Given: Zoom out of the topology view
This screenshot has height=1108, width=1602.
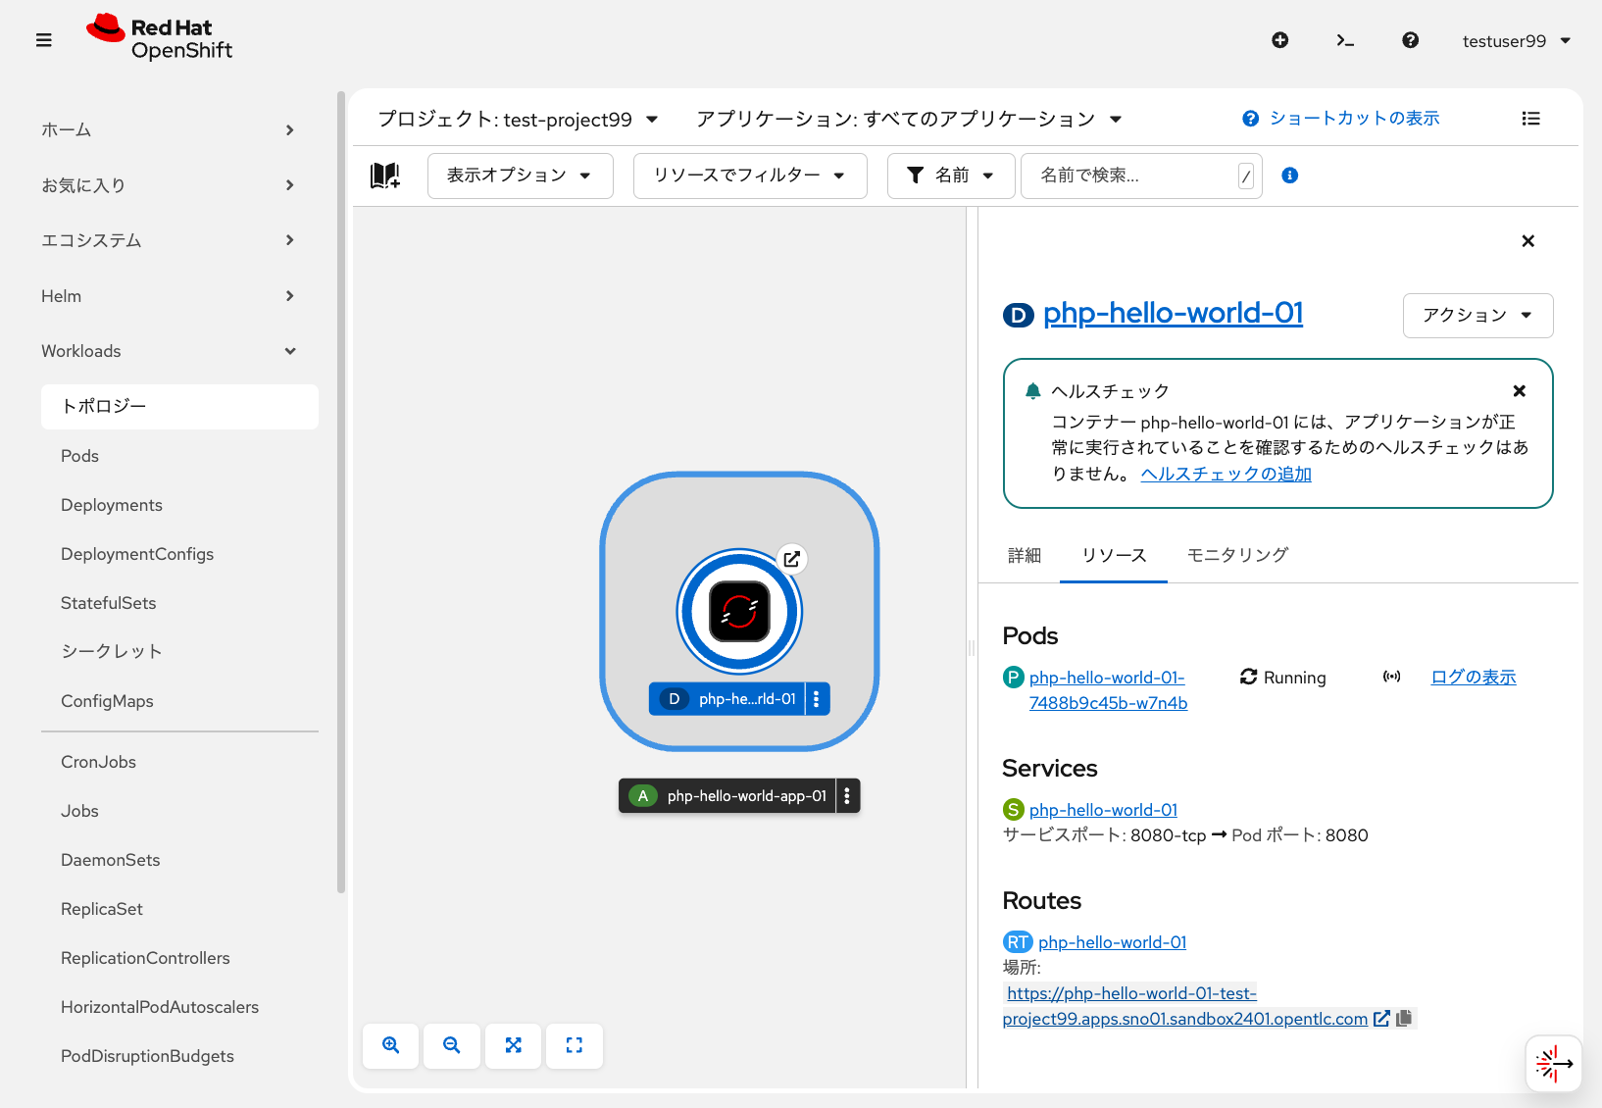Looking at the screenshot, I should coord(452,1045).
